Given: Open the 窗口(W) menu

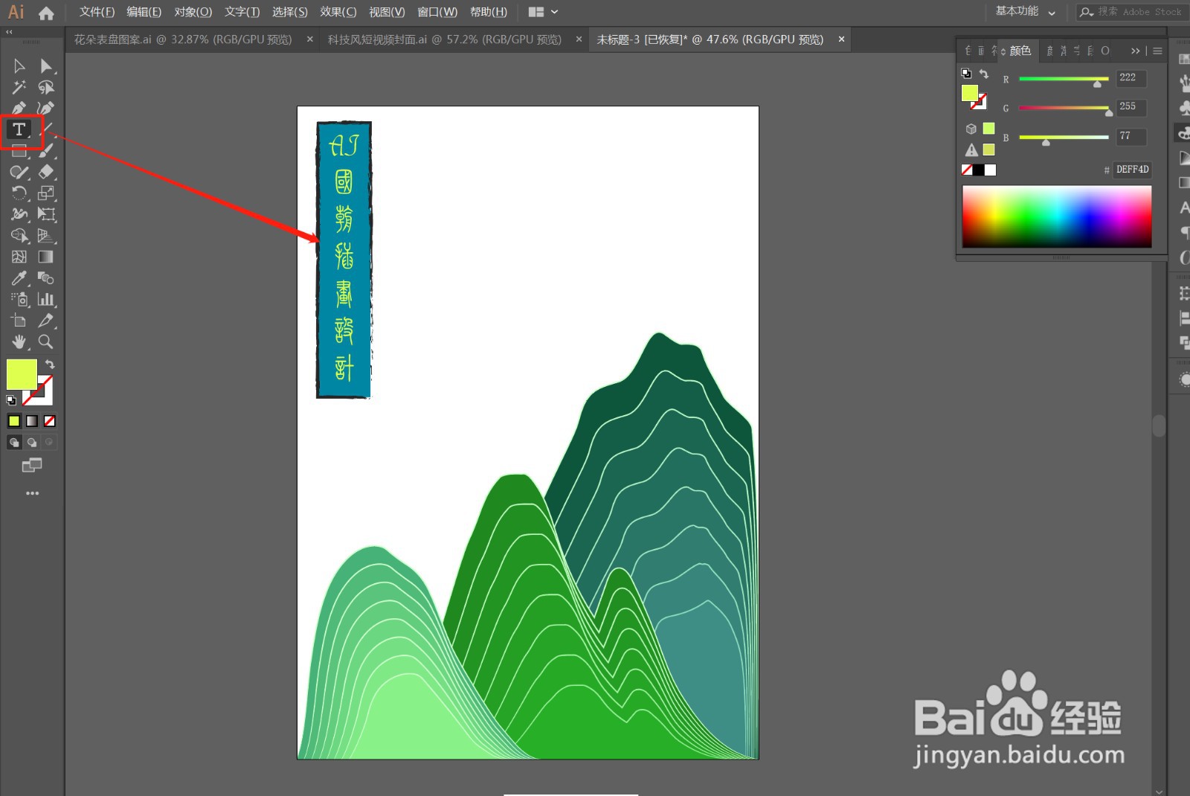Looking at the screenshot, I should [437, 12].
